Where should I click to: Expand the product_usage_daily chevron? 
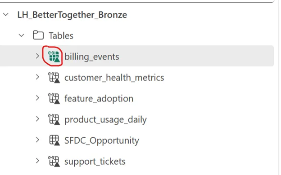click(x=37, y=119)
